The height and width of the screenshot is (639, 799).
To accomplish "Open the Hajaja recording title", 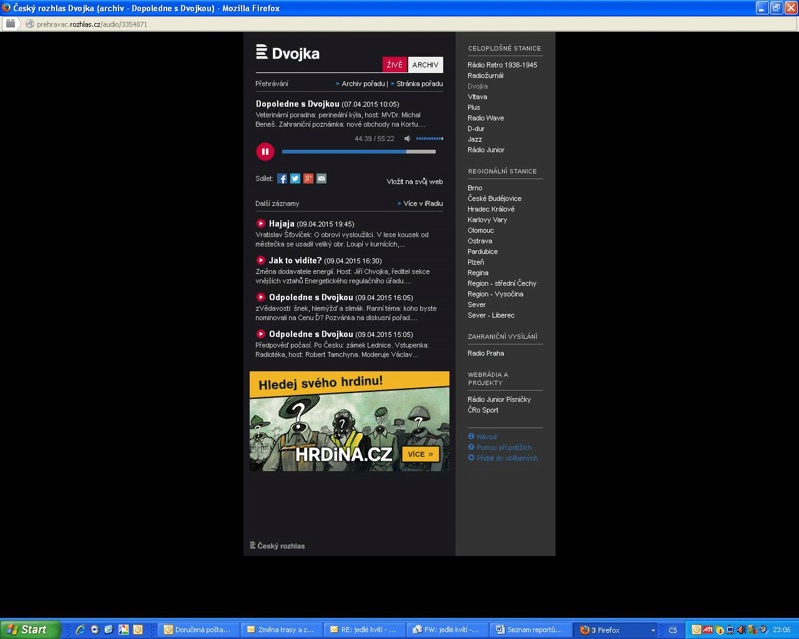I will point(282,223).
